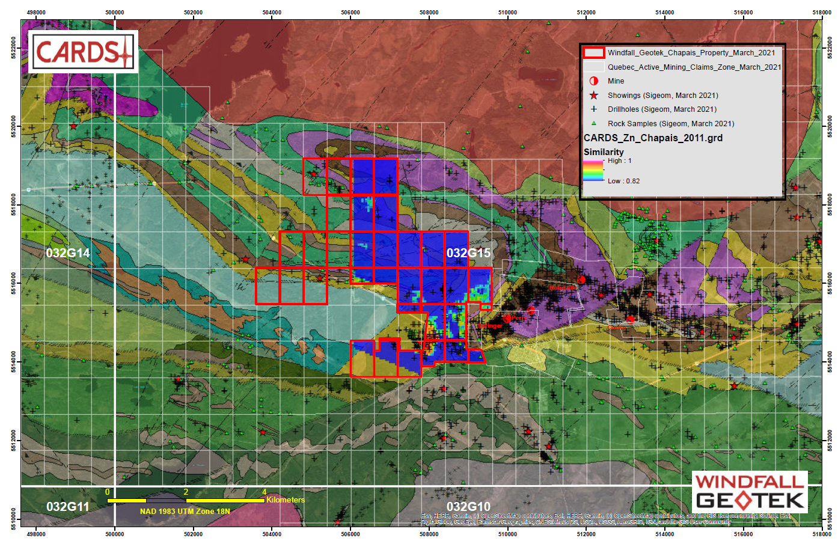This screenshot has width=838, height=544.
Task: Click the Robitaille mine name label
Action: tap(562, 288)
